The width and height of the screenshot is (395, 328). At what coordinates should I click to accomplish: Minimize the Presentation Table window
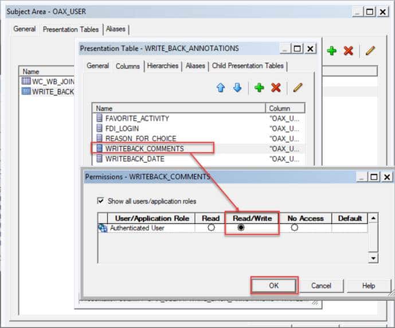[x=285, y=49]
